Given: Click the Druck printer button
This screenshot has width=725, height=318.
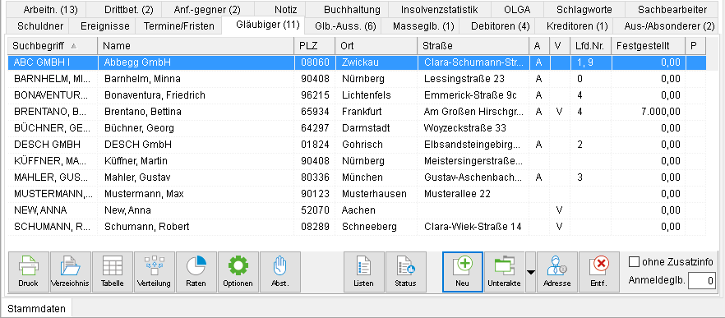Looking at the screenshot, I should (29, 272).
